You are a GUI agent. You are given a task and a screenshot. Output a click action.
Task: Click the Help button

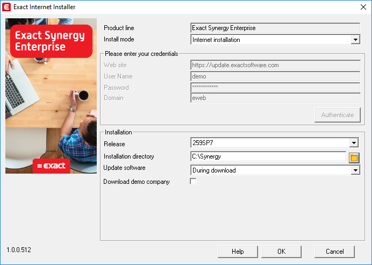click(x=238, y=252)
